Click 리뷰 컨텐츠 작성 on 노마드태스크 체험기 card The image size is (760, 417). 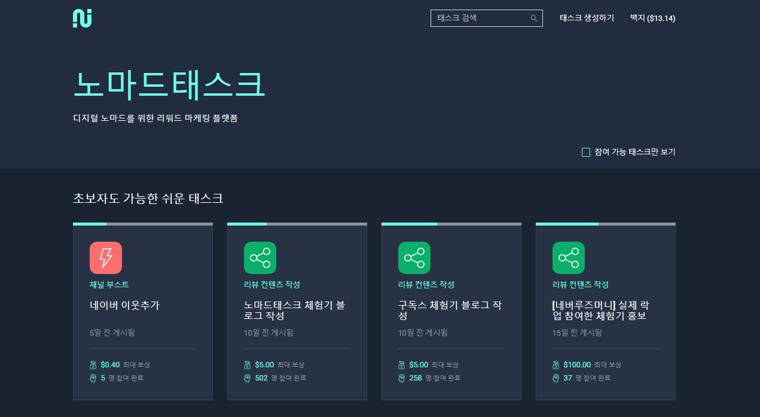pos(272,285)
